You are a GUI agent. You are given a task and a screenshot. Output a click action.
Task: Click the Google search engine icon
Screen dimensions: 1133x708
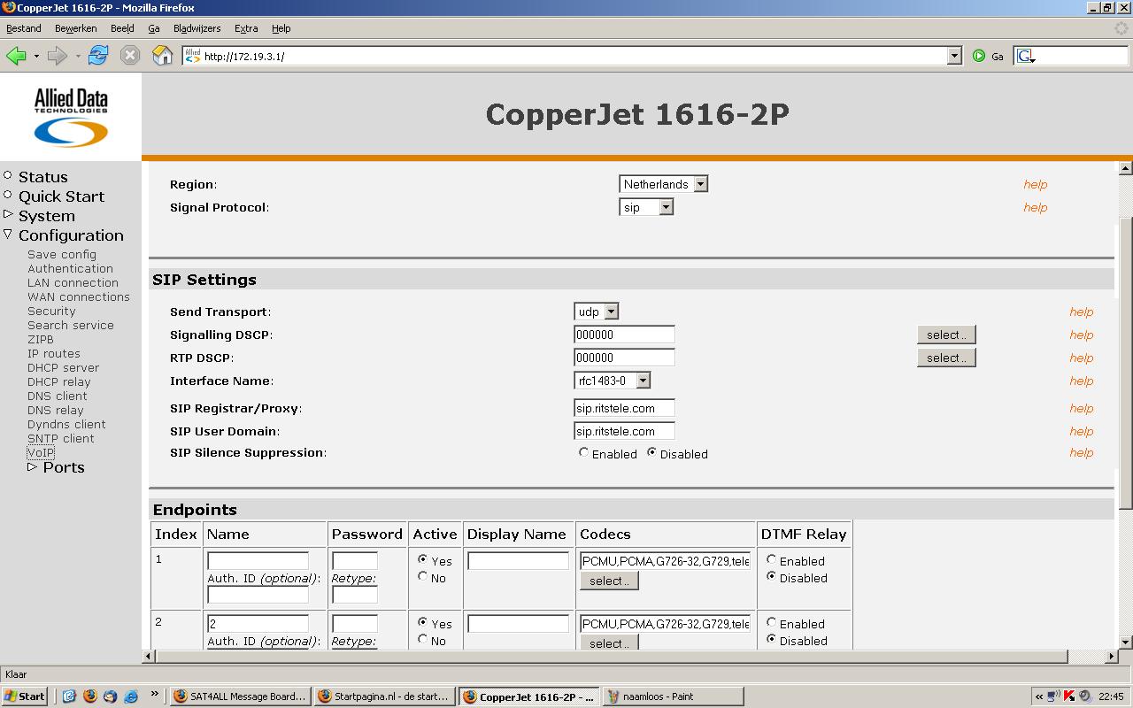coord(1026,56)
